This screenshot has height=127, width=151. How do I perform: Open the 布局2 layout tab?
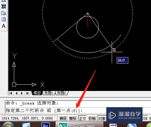click(x=62, y=93)
